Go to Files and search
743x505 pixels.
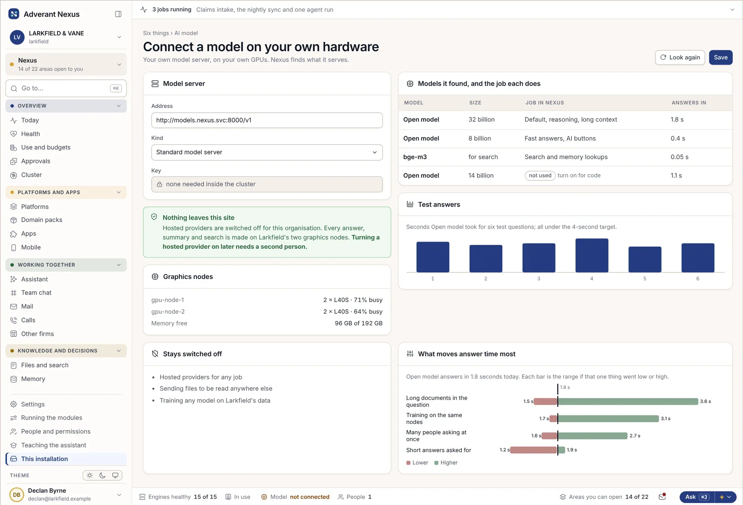(66, 365)
